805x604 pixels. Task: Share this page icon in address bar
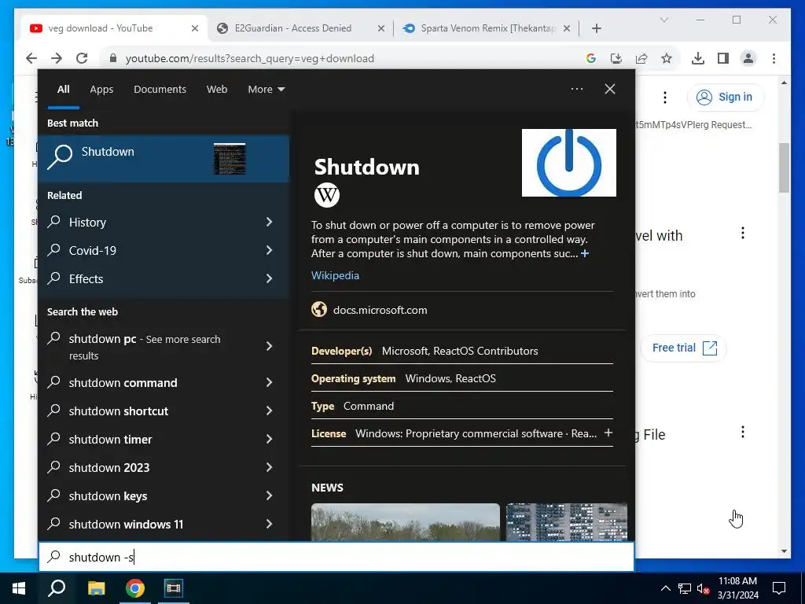click(641, 58)
